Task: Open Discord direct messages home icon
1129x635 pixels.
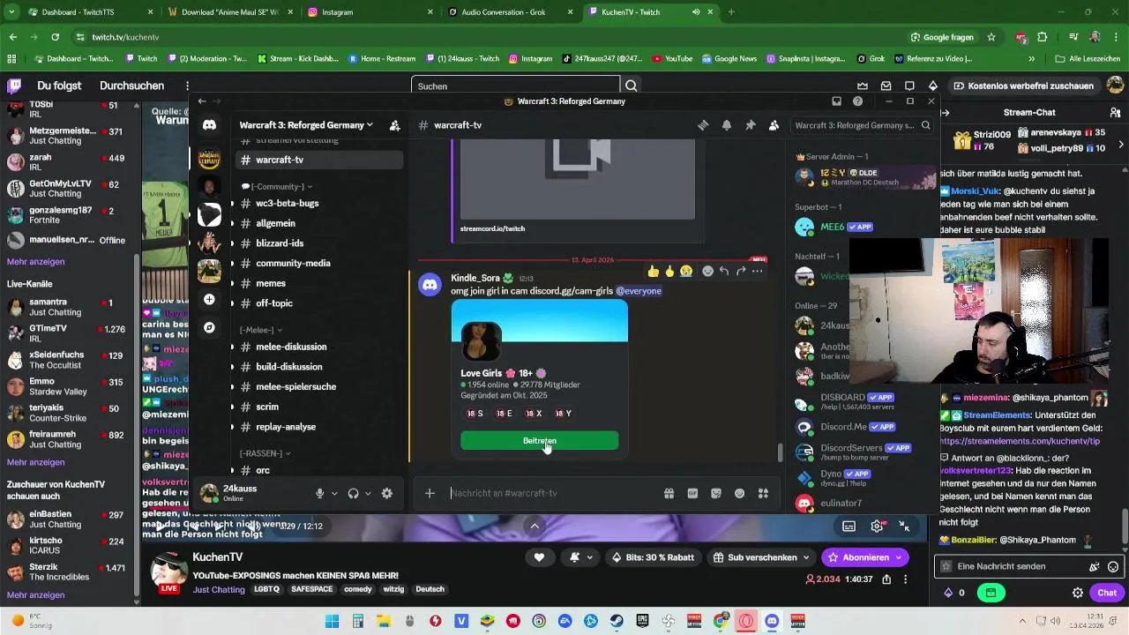Action: point(209,125)
